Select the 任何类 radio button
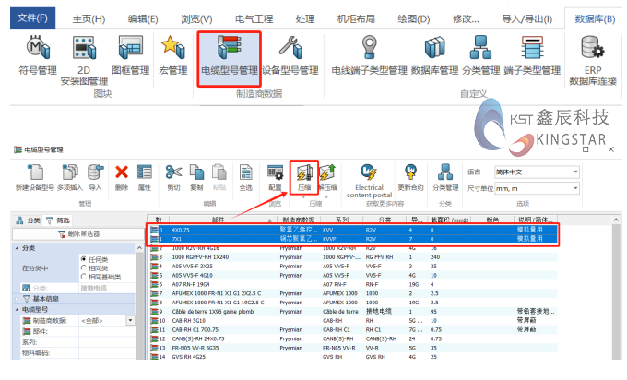Viewport: 627px width, 380px height. [82, 260]
